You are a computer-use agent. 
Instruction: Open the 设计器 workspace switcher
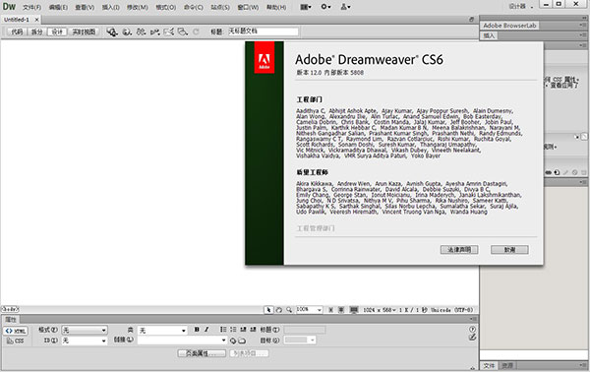point(521,7)
